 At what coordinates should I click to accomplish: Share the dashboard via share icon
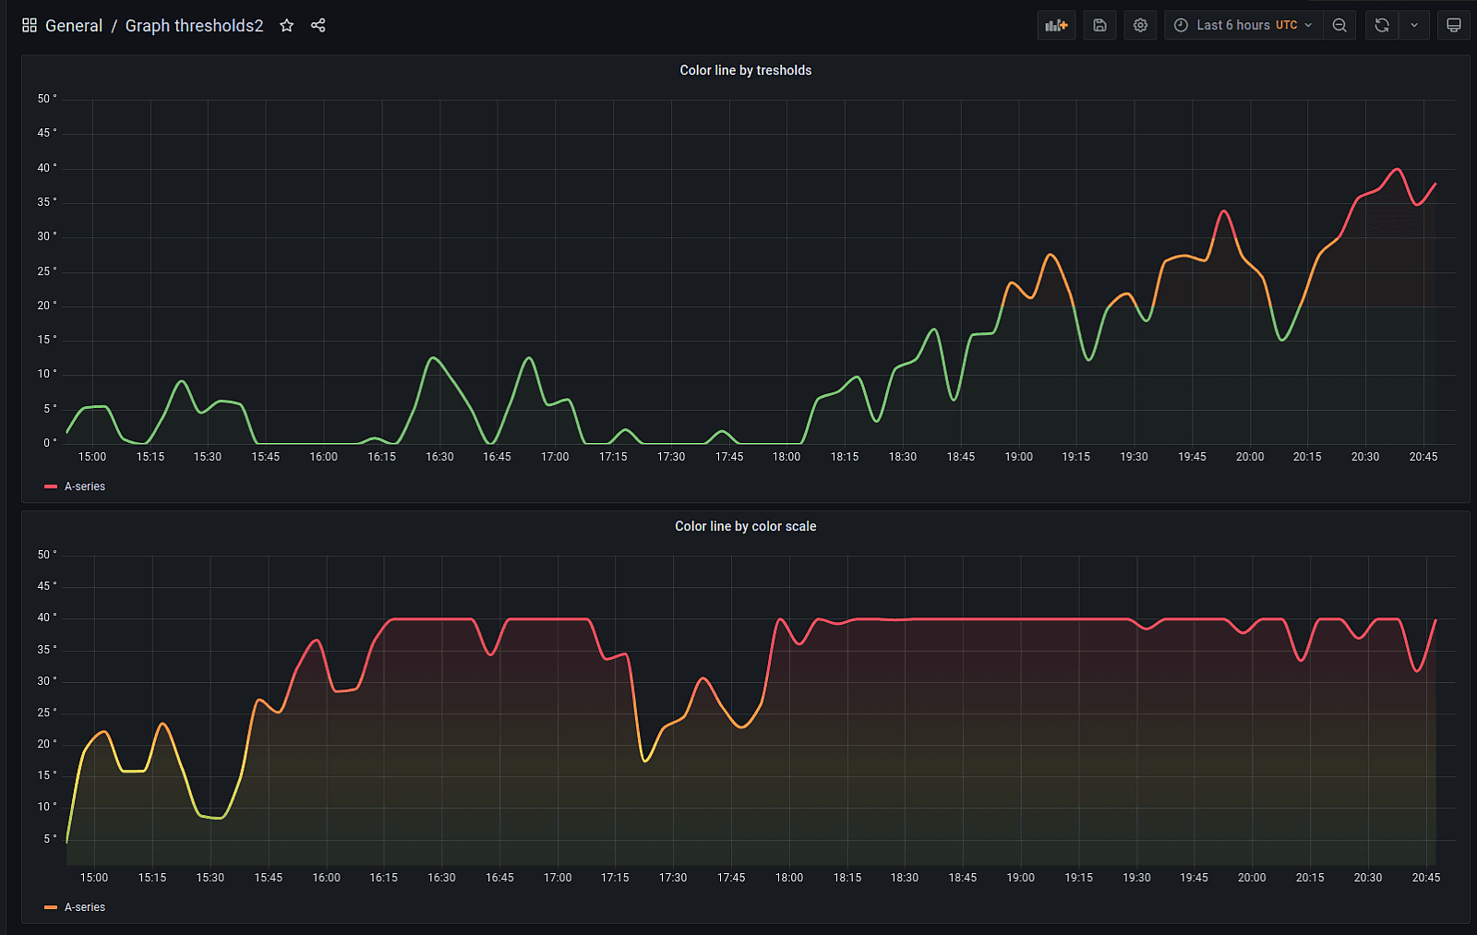pyautogui.click(x=318, y=26)
